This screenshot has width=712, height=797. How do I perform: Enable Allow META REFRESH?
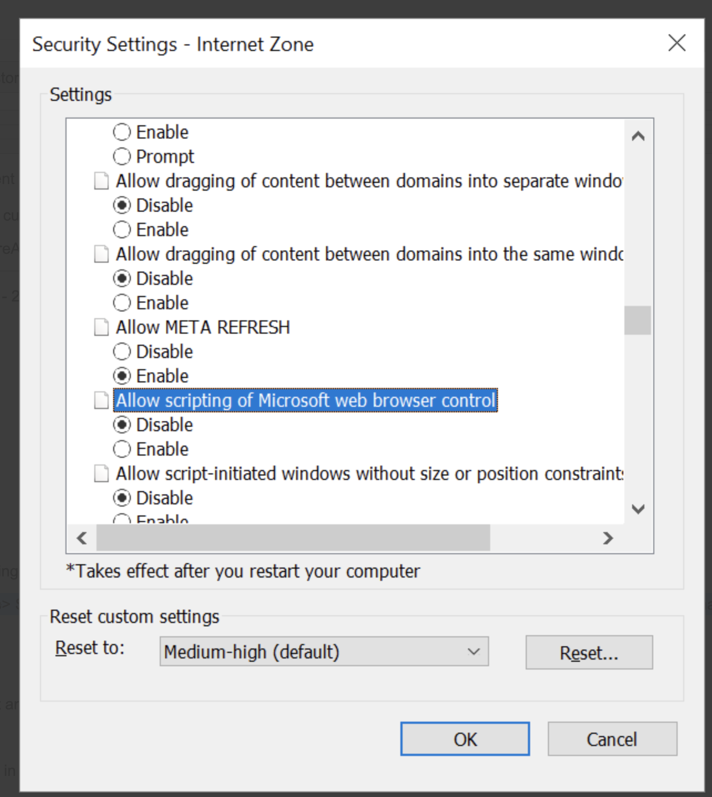122,376
